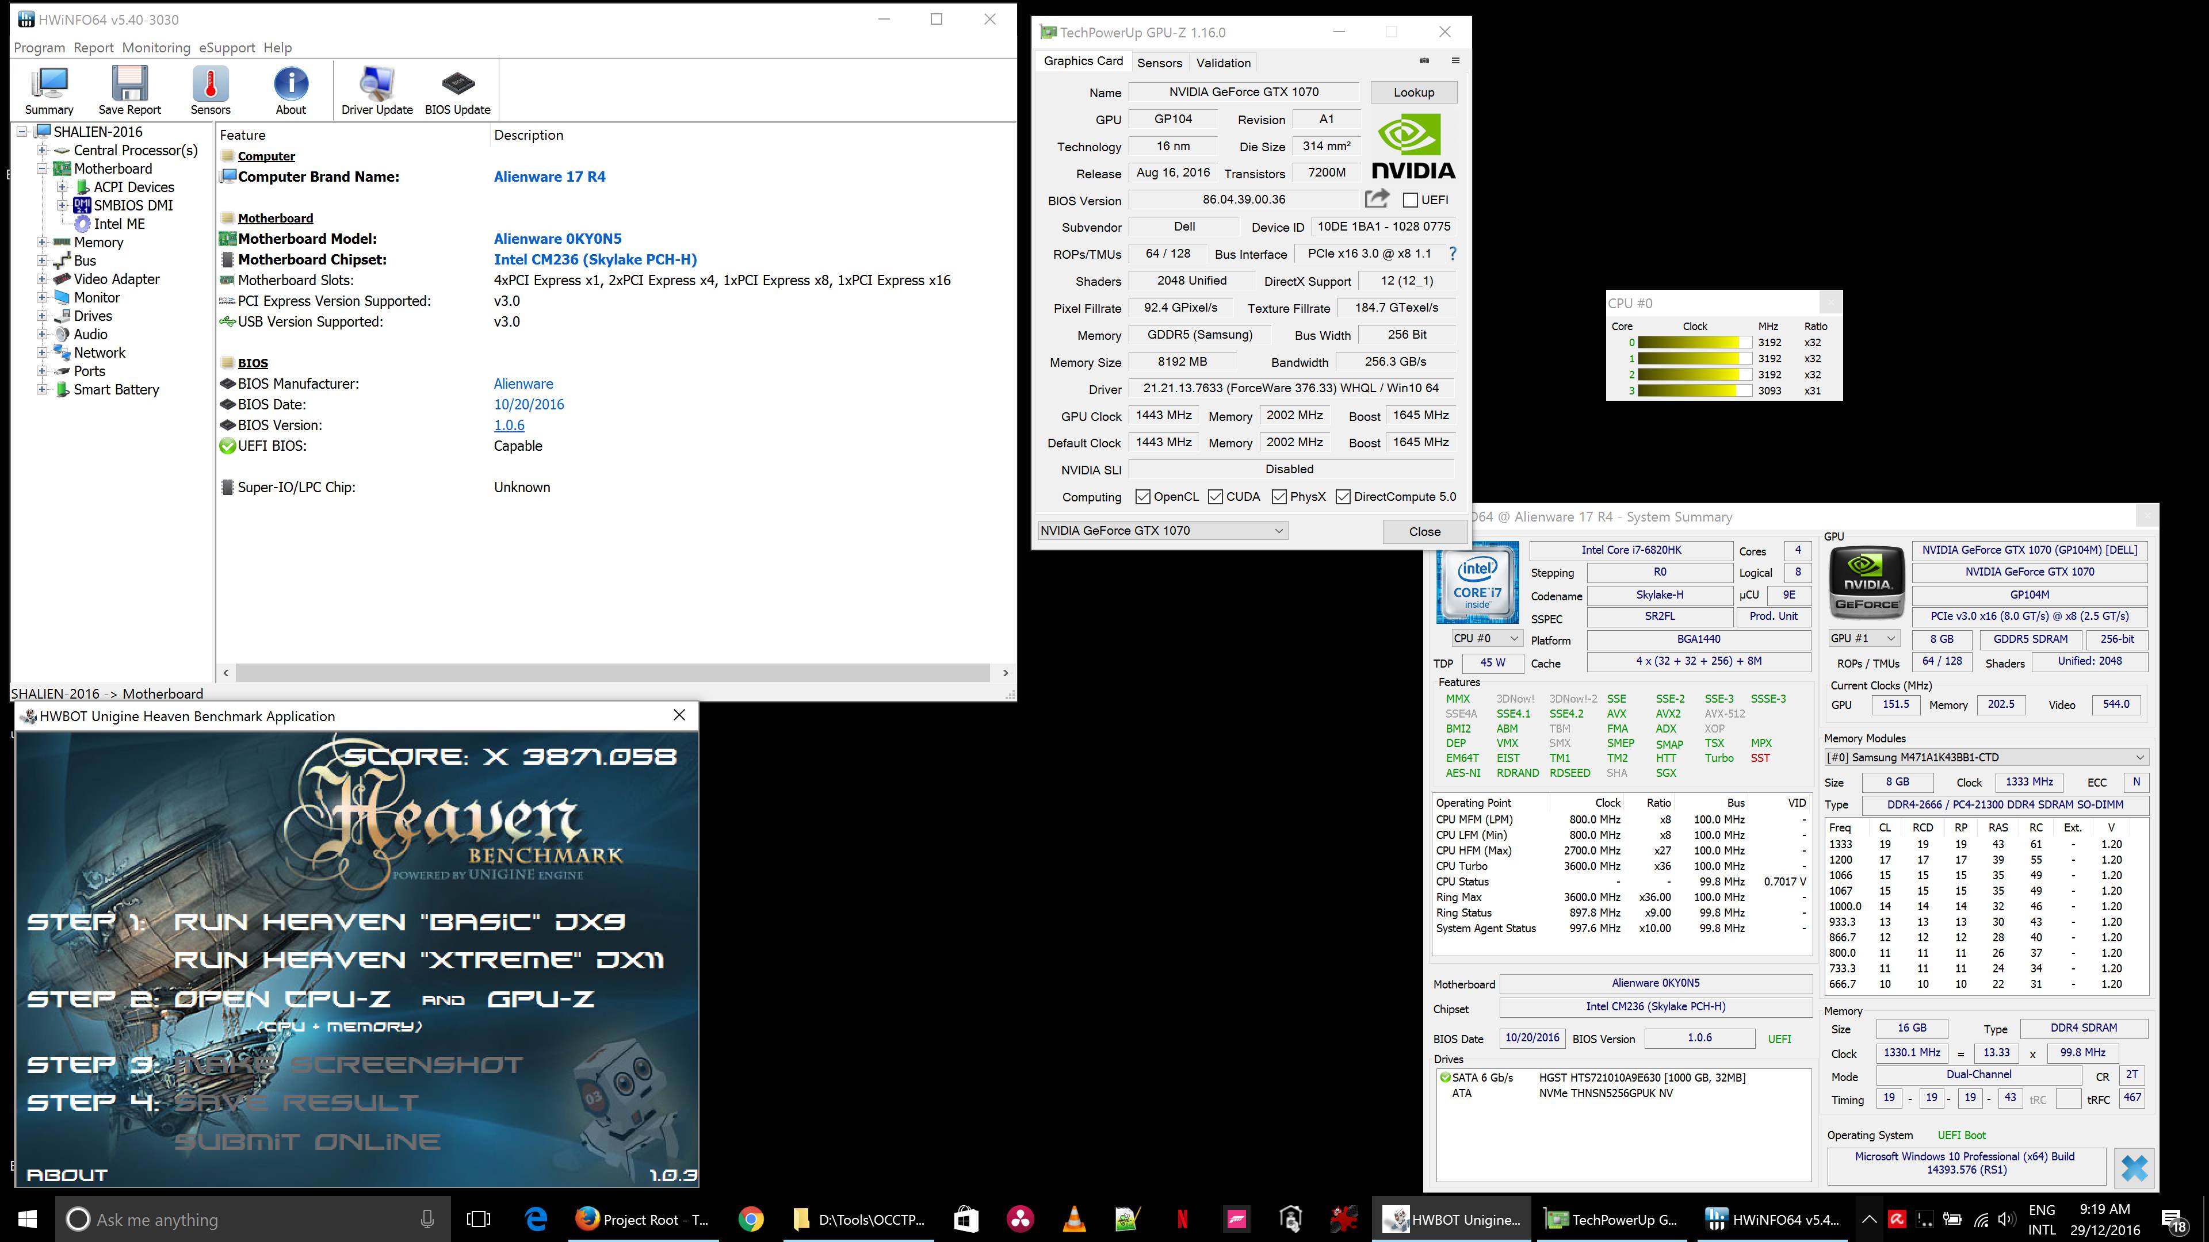Open the Report menu in HWiNFO64
Image resolution: width=2209 pixels, height=1242 pixels.
[93, 48]
